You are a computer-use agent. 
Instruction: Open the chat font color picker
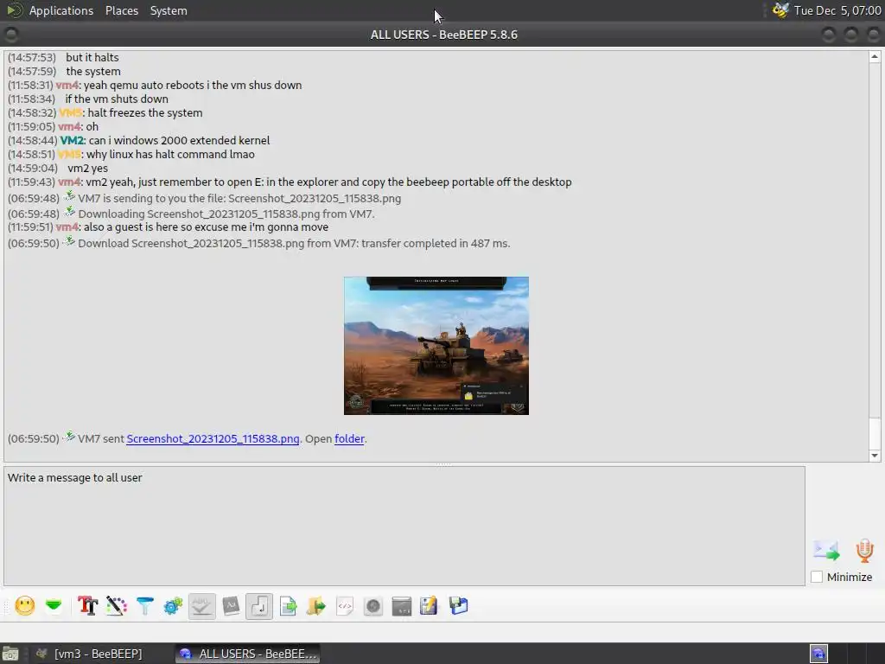[117, 606]
